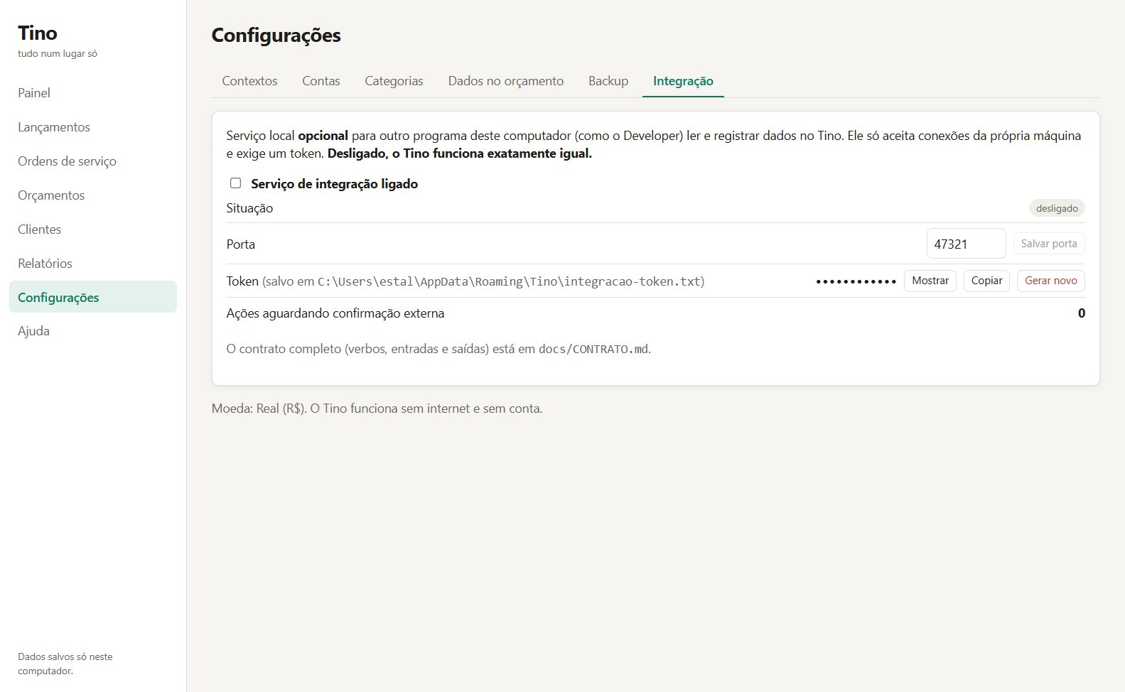
Task: Open Ordens de serviço page
Action: pyautogui.click(x=93, y=161)
